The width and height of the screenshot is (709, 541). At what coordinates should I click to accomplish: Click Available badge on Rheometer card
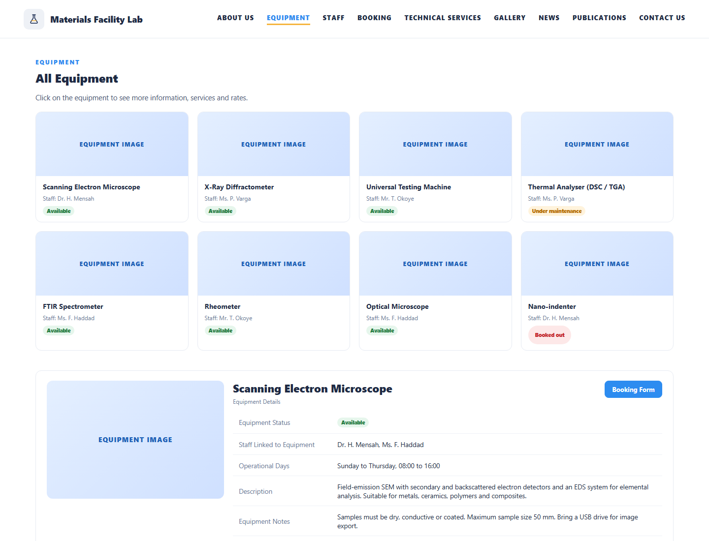pos(220,331)
